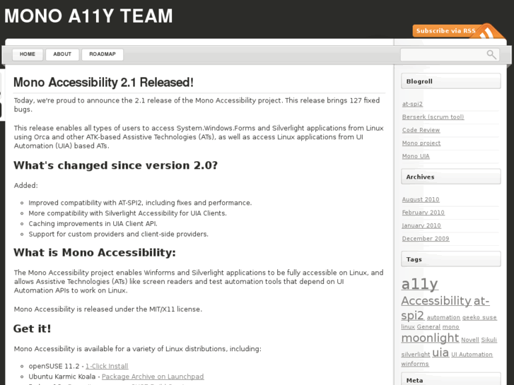
Task: Click the search magnifier icon
Action: tap(491, 54)
